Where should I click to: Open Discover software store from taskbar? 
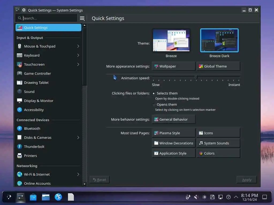[33, 197]
